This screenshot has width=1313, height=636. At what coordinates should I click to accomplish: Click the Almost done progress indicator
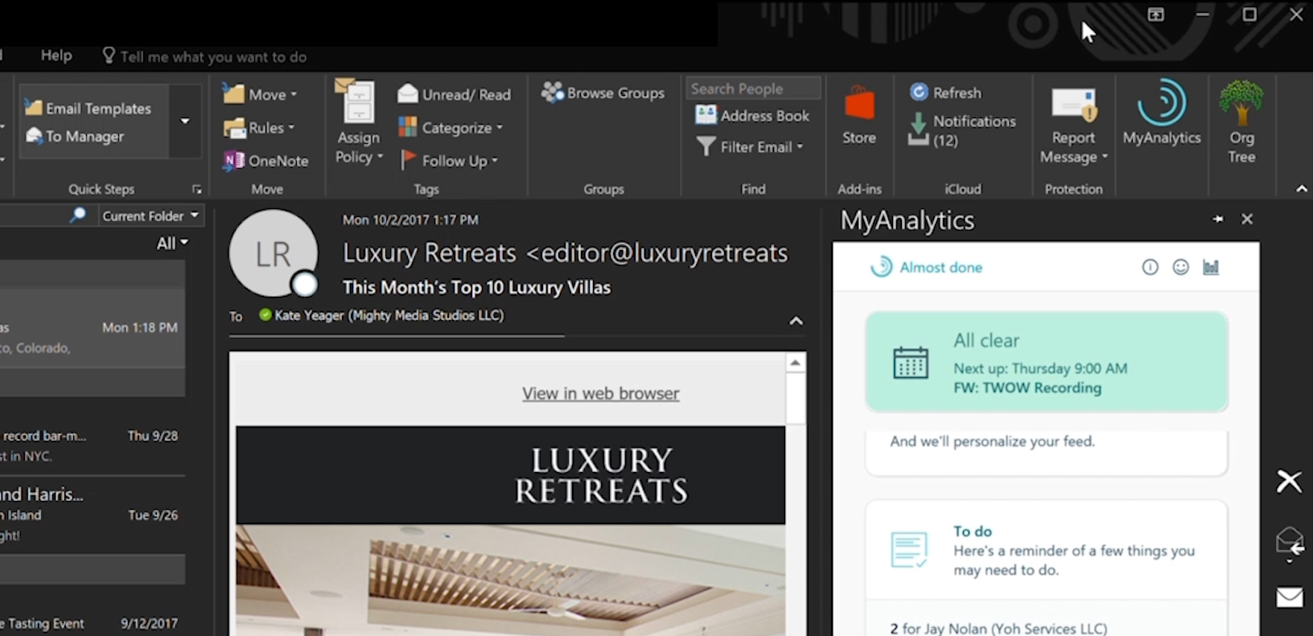927,267
